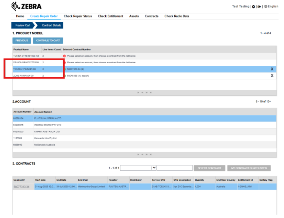Open language selector globe icon
This screenshot has height=218, width=284.
[266, 6]
